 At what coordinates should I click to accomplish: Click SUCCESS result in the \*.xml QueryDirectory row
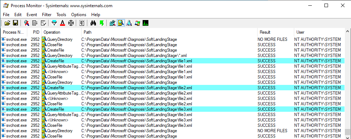(x=267, y=55)
